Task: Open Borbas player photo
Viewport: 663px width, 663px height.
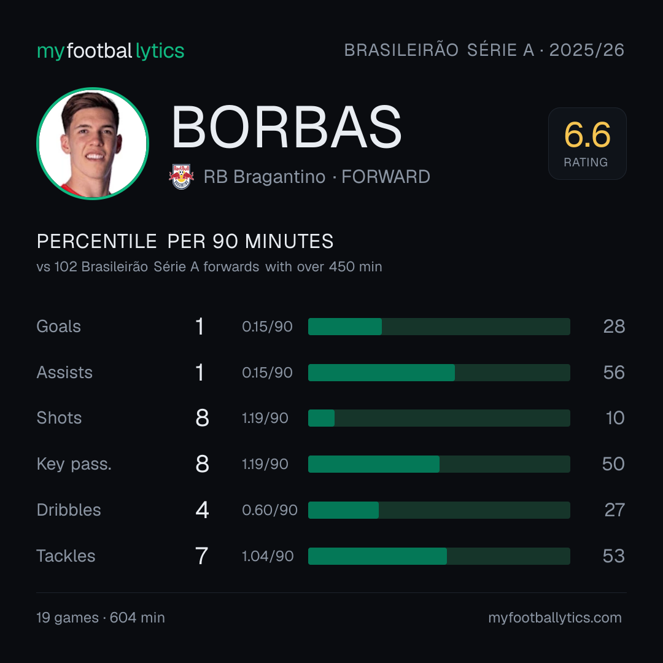Action: (x=93, y=143)
